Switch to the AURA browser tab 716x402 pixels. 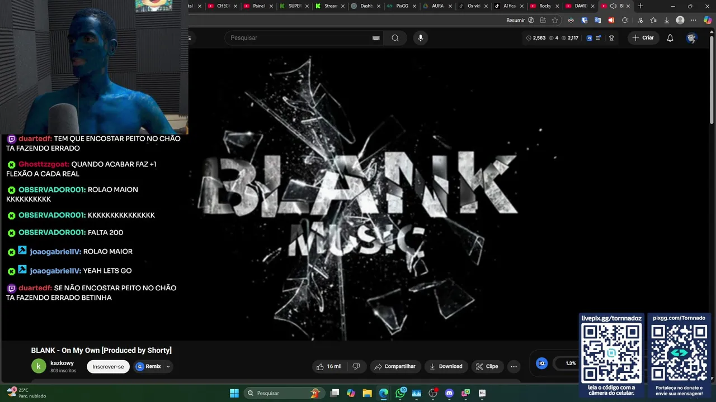click(437, 6)
